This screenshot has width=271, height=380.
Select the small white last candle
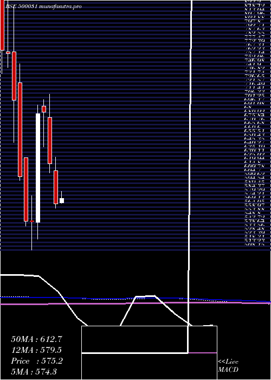point(62,201)
